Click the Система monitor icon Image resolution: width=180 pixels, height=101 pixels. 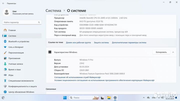point(5,36)
